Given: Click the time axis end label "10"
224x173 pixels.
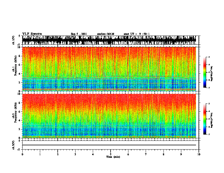Looking at the screenshot, I should pyautogui.click(x=199, y=154).
